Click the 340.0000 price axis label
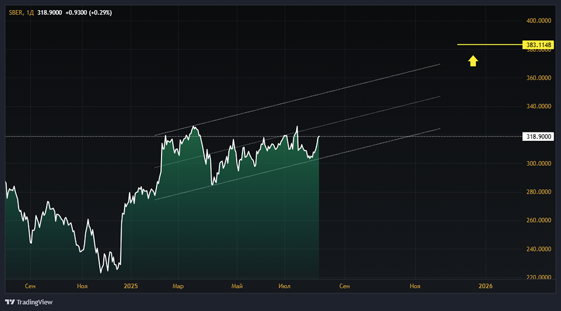 539,106
